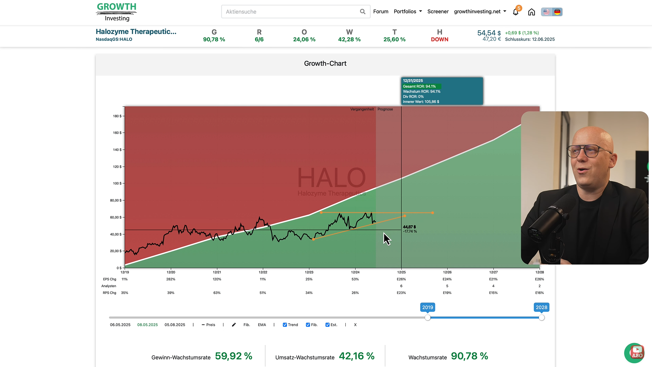Screen dimensions: 652x367
Task: Click the H trend DOWN indicator
Action: coord(440,39)
